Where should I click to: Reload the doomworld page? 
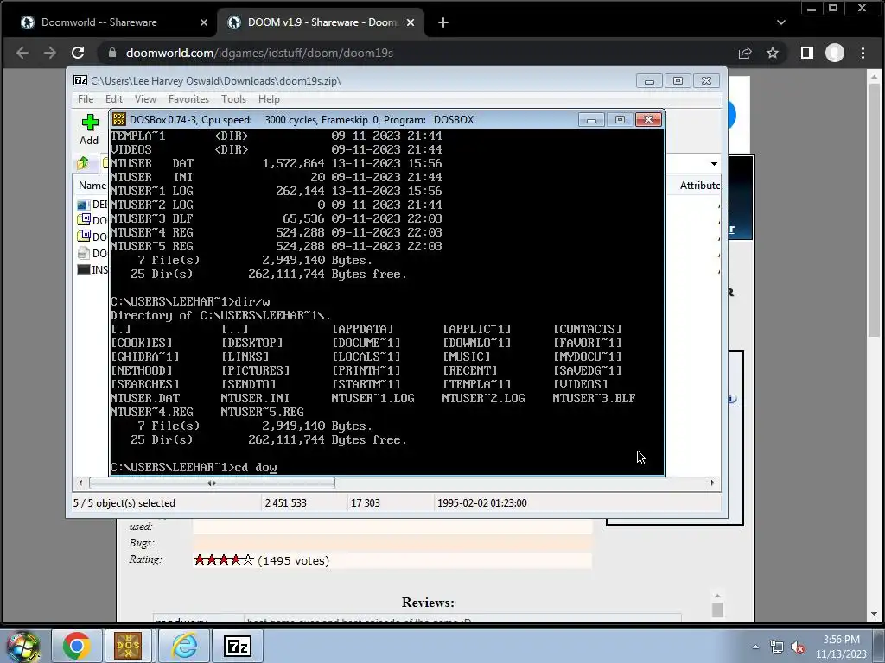click(78, 53)
